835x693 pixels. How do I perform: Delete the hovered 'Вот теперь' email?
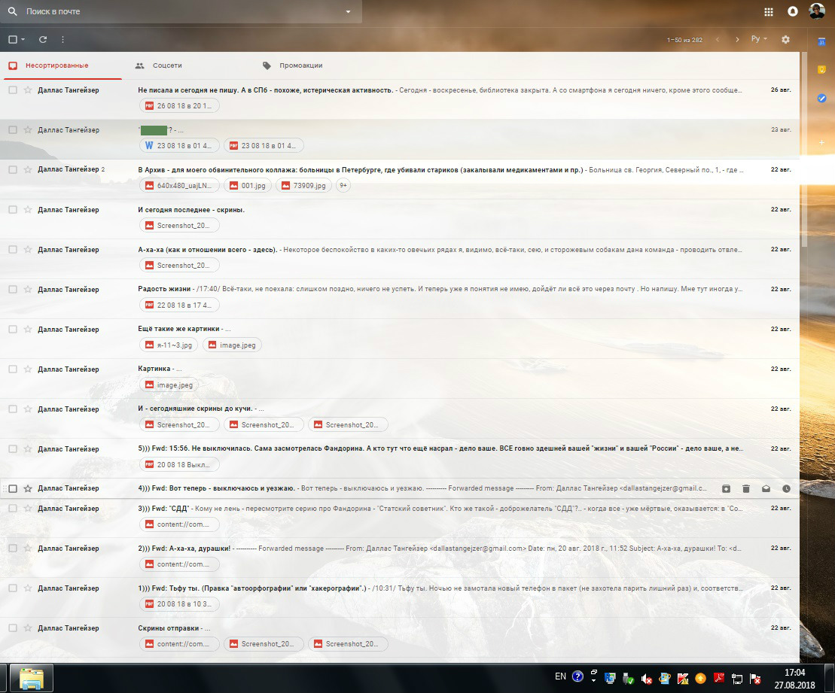[746, 488]
